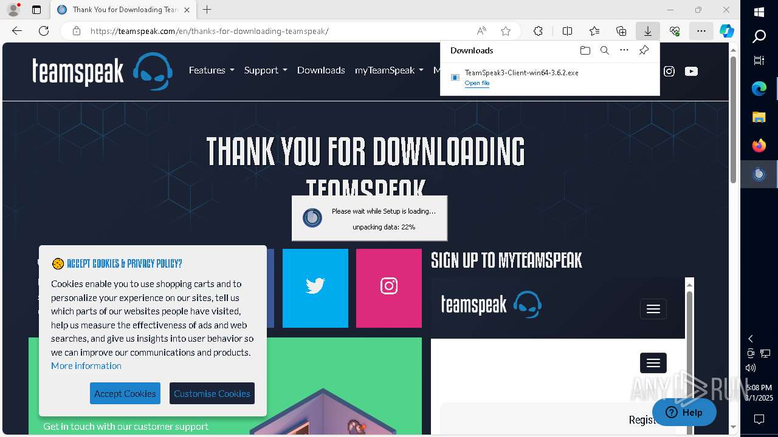Click the TeamSpeak logo in signup frame
778x437 pixels.
click(491, 305)
